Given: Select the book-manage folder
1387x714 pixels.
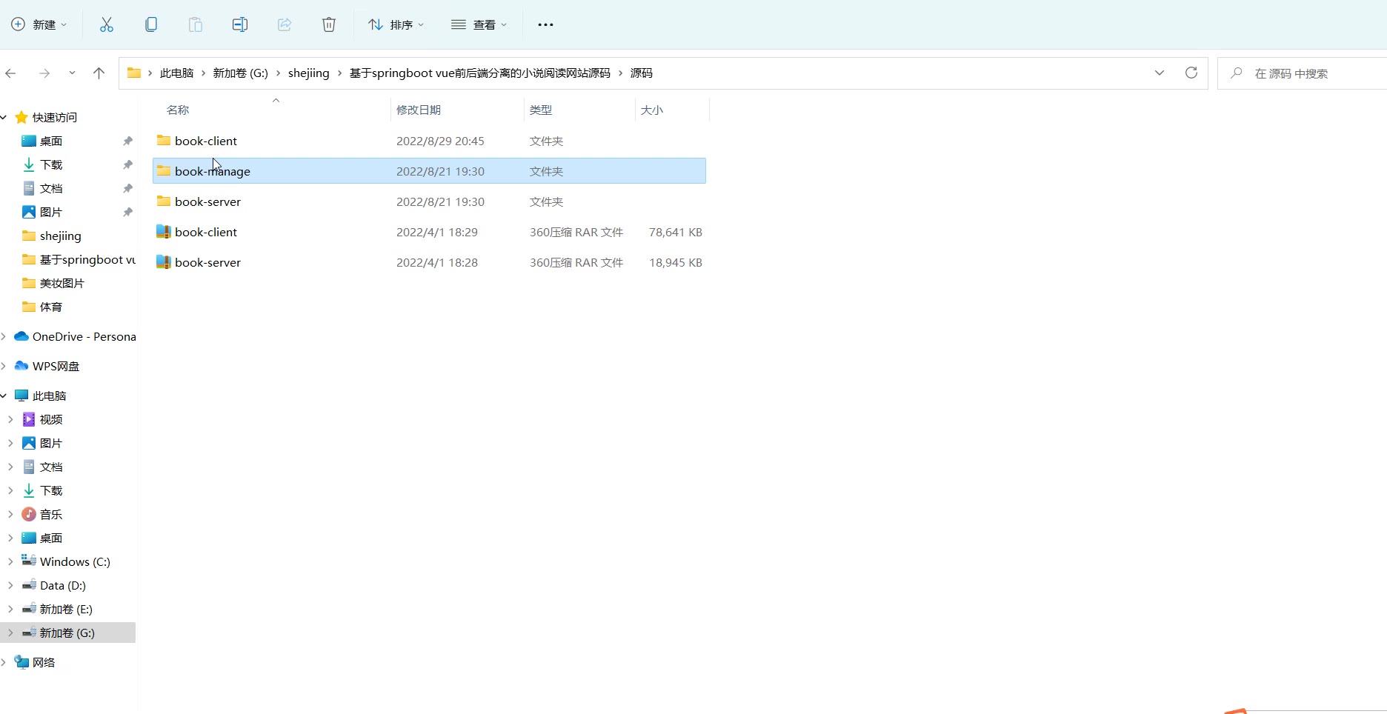Looking at the screenshot, I should [429, 171].
